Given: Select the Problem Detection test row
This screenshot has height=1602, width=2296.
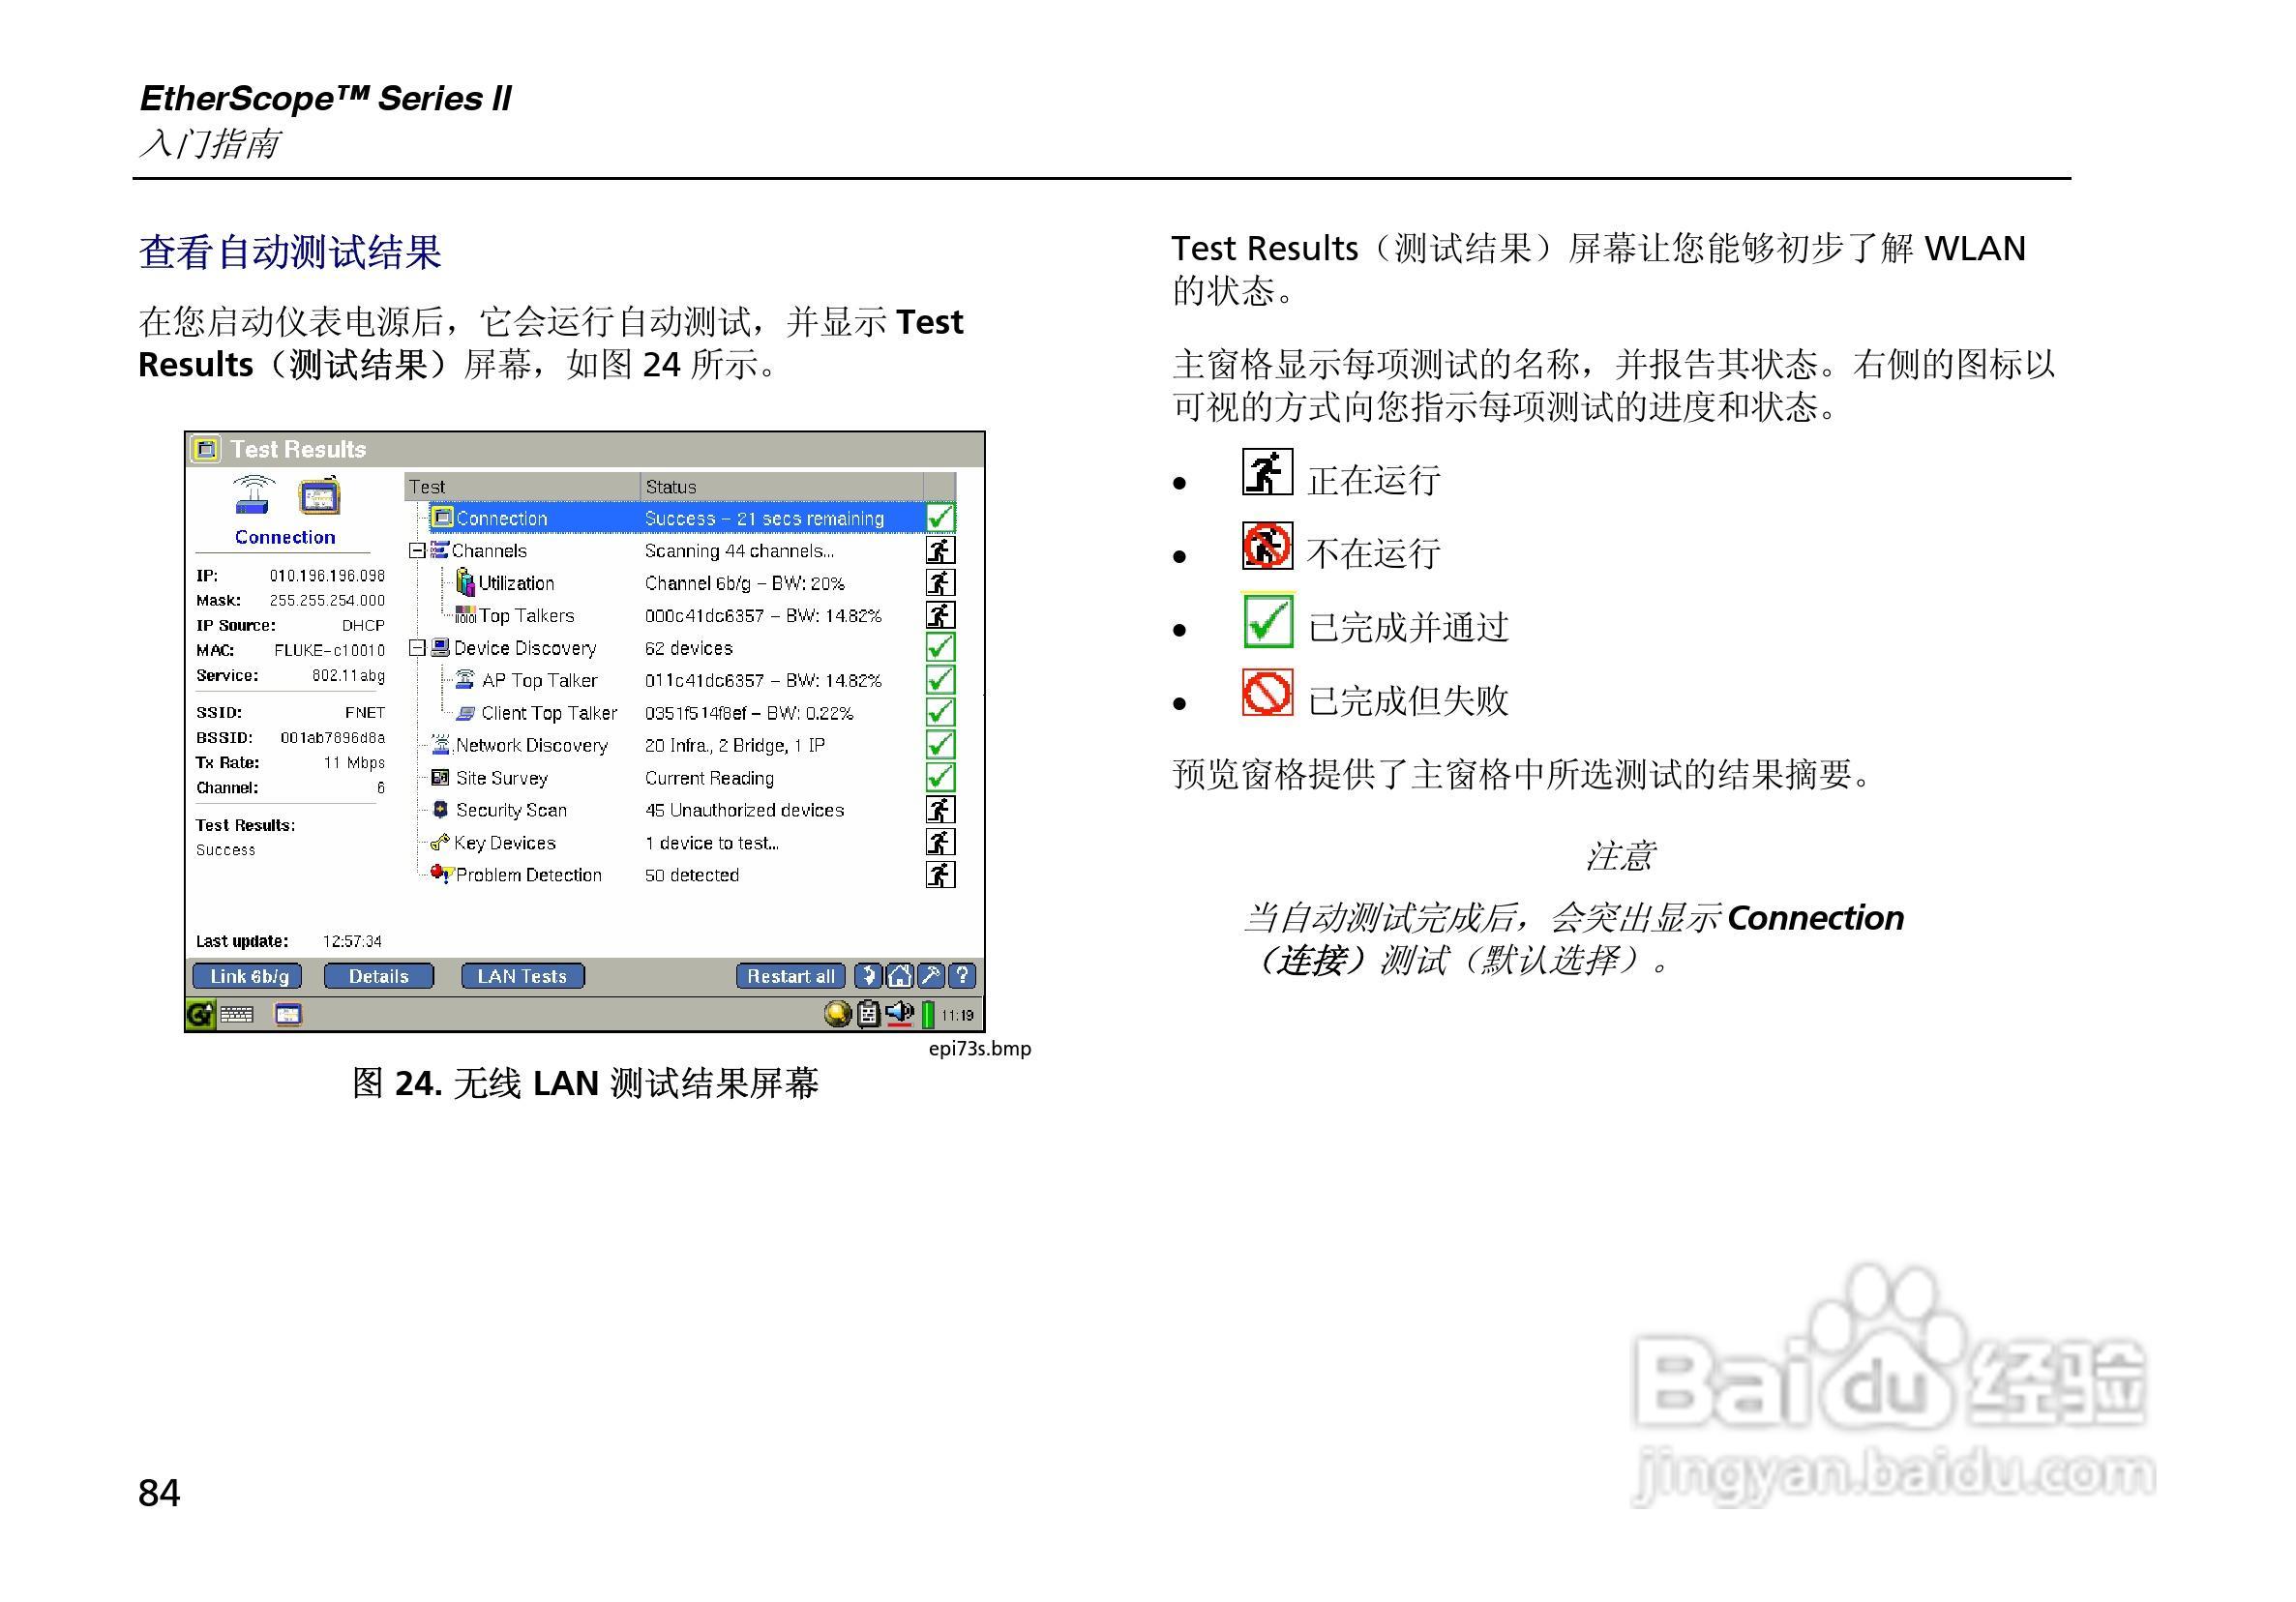Looking at the screenshot, I should pos(528,875).
